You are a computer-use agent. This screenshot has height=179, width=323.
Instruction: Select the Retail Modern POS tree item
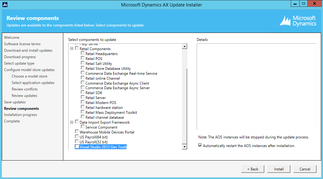pos(101,103)
